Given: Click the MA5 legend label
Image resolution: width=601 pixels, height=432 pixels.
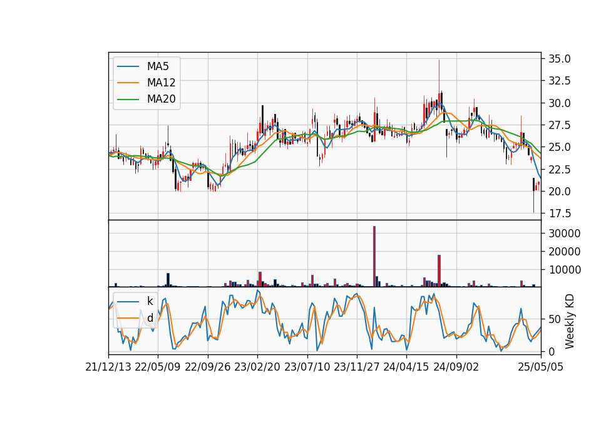Looking at the screenshot, I should (158, 66).
